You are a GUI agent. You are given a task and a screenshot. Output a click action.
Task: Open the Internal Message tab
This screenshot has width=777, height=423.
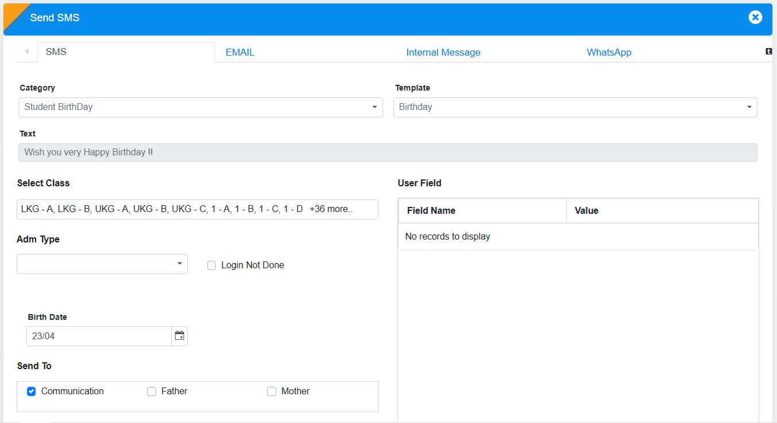point(443,52)
